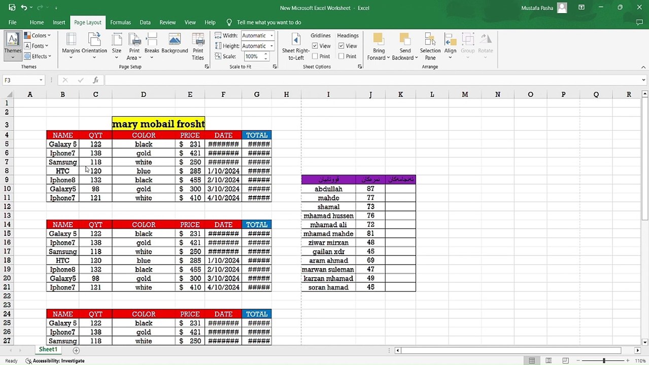Switch to the Formulas tab

[x=120, y=22]
